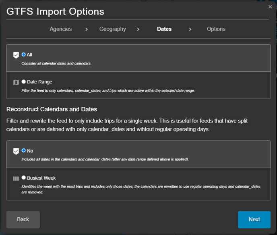Click the 'Identifies the week with the most trips' description
277x235 pixels.
141,189
